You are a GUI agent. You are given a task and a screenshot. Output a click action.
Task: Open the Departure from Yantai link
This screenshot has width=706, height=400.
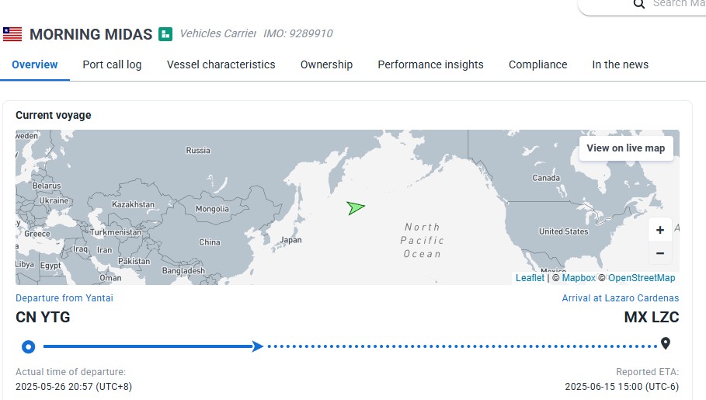pyautogui.click(x=64, y=298)
